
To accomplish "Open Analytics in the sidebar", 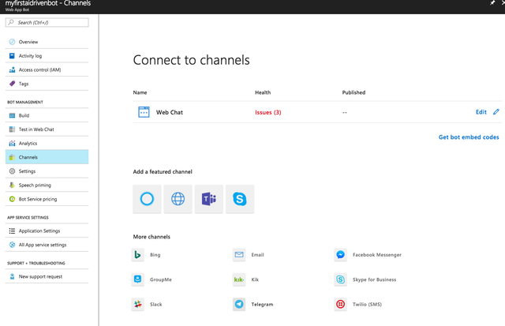I will click(x=47, y=144).
